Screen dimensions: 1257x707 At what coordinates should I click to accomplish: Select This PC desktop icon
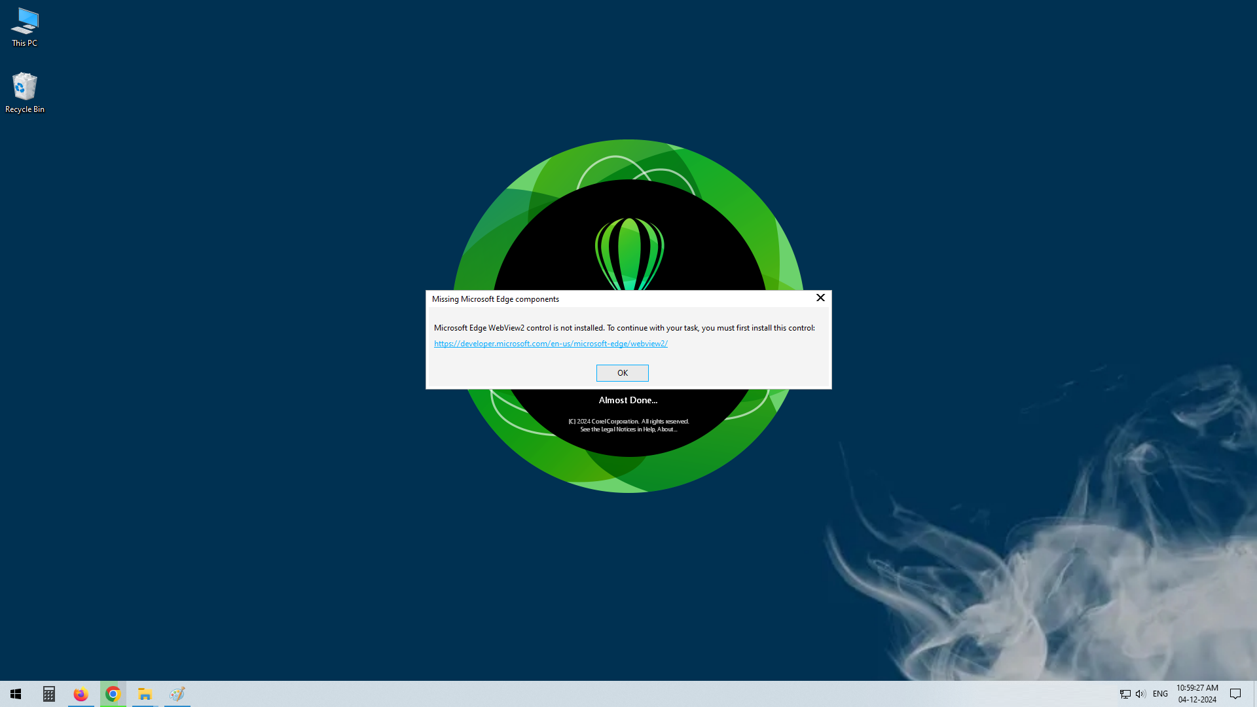click(x=25, y=27)
